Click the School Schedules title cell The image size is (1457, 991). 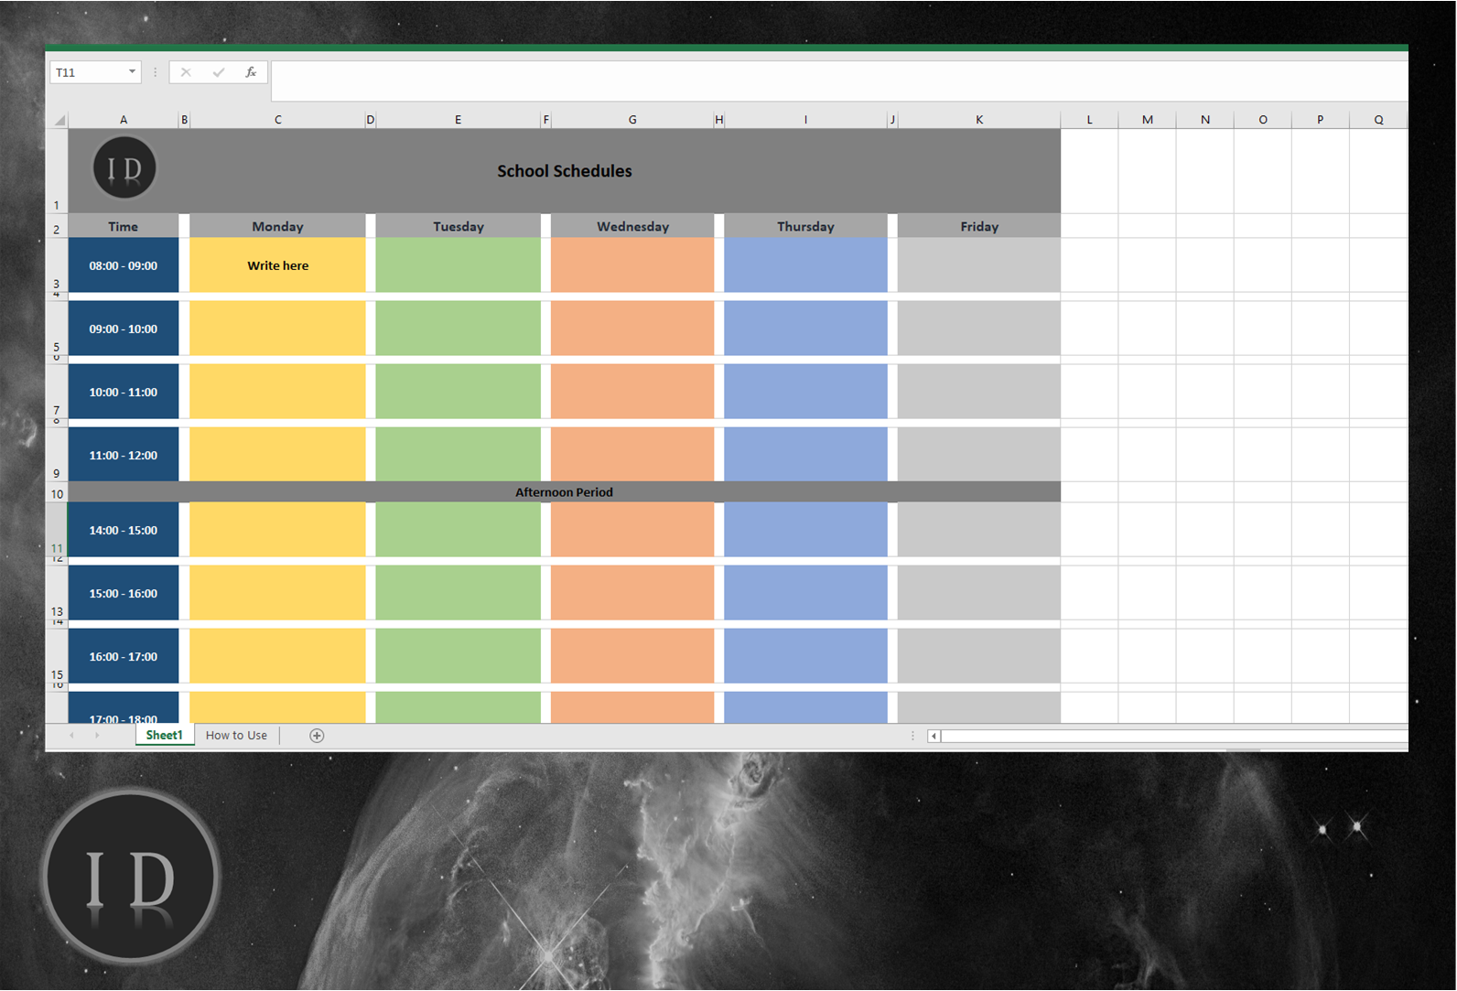point(565,171)
